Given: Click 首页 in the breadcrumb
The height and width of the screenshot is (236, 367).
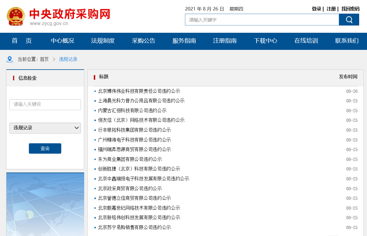Looking at the screenshot, I should click(x=44, y=59).
